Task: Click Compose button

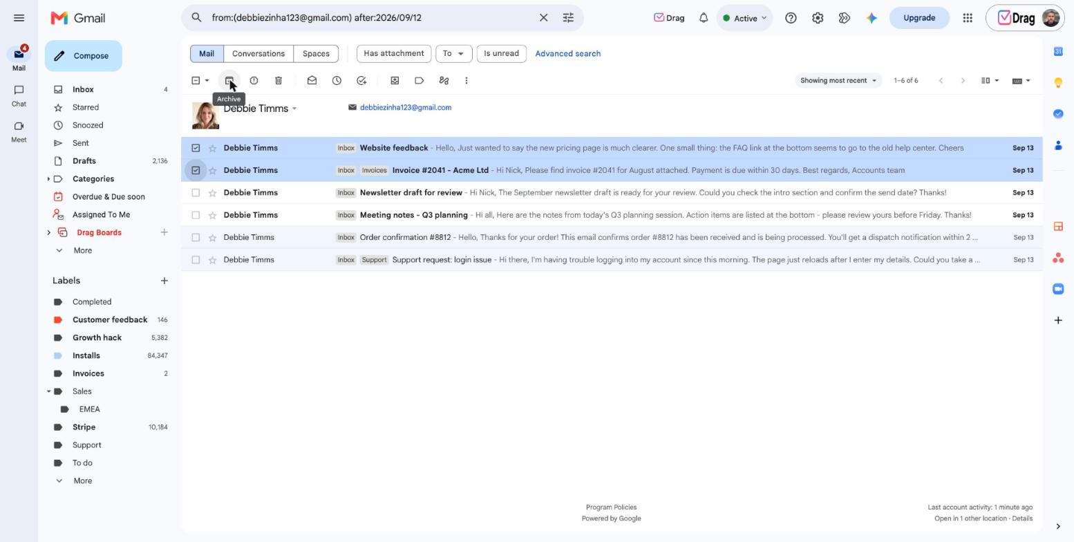Action: [84, 56]
